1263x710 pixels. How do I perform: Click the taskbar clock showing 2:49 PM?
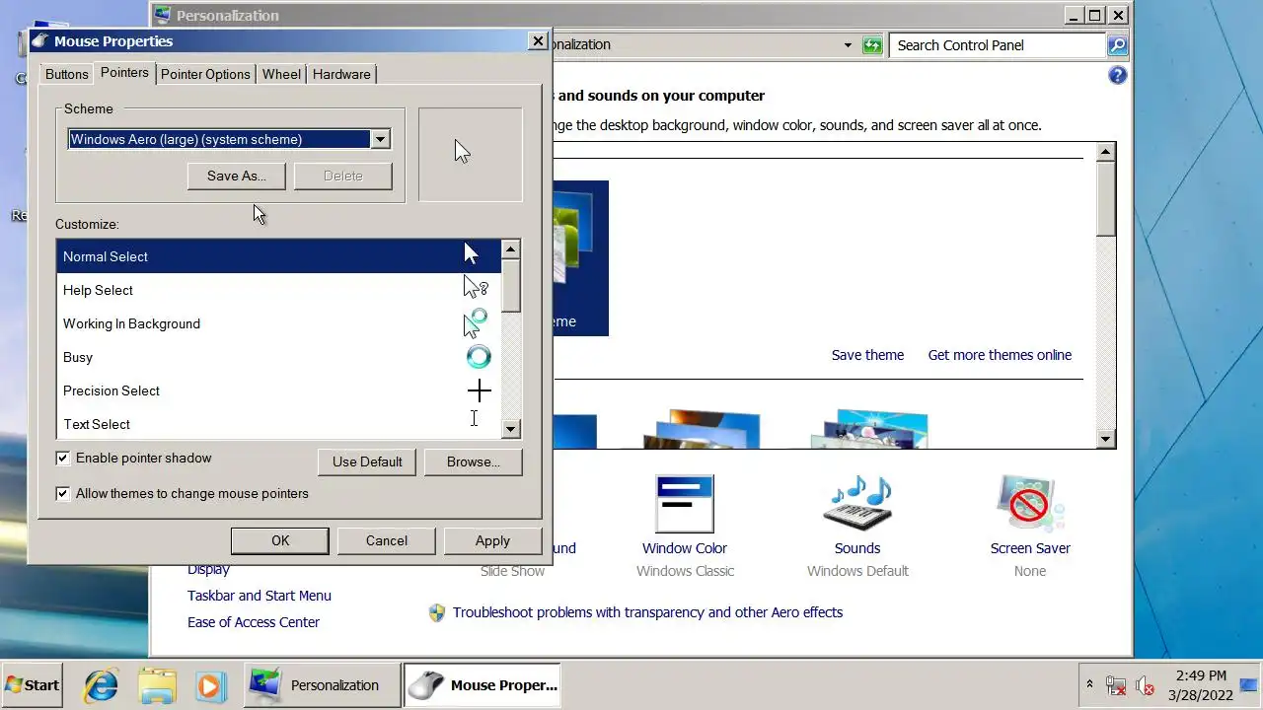[1201, 685]
